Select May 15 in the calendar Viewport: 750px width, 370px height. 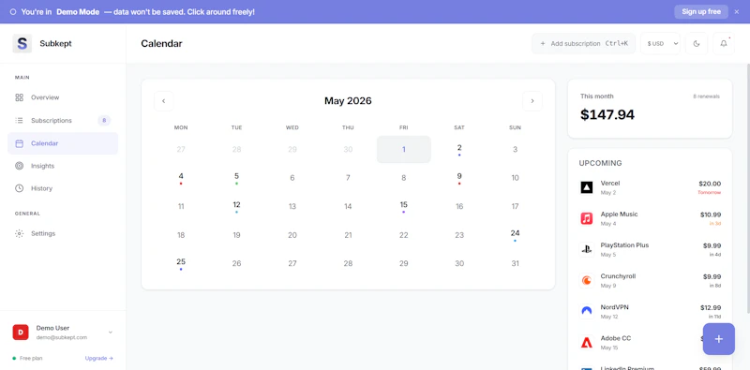pyautogui.click(x=404, y=206)
